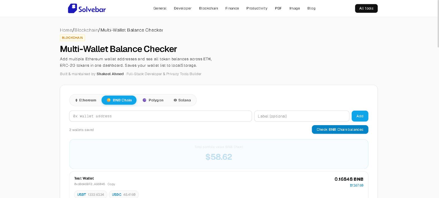Click the BLOCKCHAIN category badge
Image resolution: width=439 pixels, height=198 pixels.
tap(73, 38)
